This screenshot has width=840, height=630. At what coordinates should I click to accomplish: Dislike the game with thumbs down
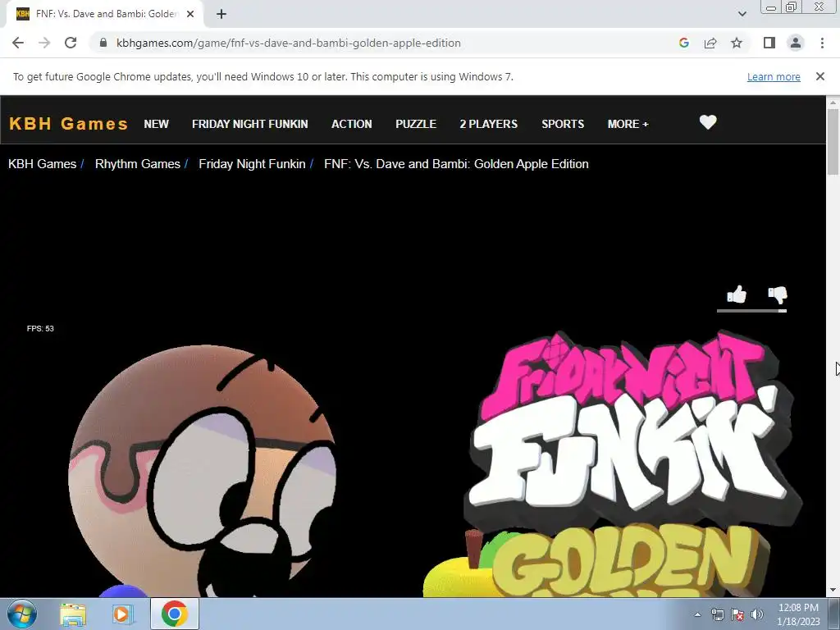(x=778, y=294)
